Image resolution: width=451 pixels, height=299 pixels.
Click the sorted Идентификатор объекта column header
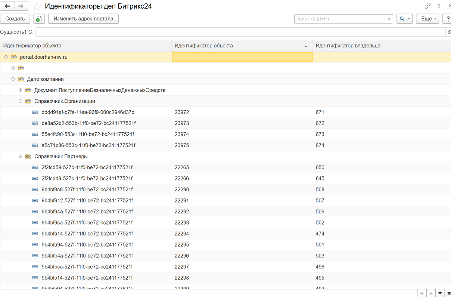[x=242, y=46]
